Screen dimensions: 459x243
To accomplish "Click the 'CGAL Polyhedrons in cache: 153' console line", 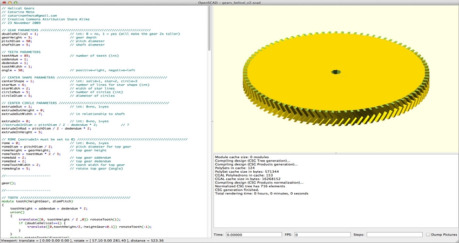I will [x=244, y=175].
